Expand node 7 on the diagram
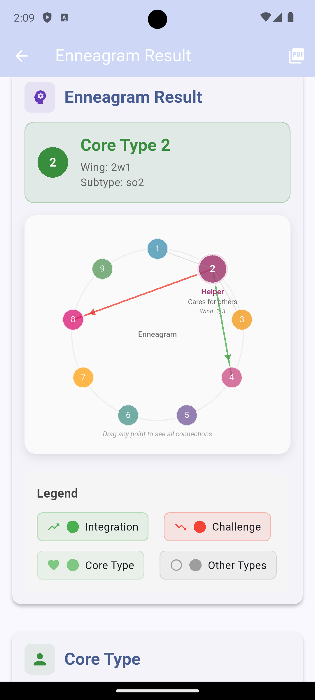The image size is (315, 700). [83, 377]
